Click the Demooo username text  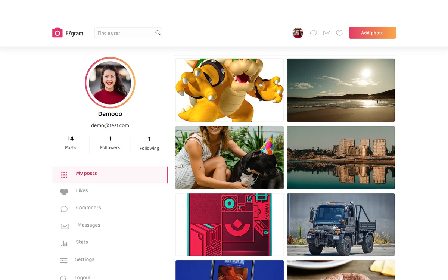pos(110,114)
